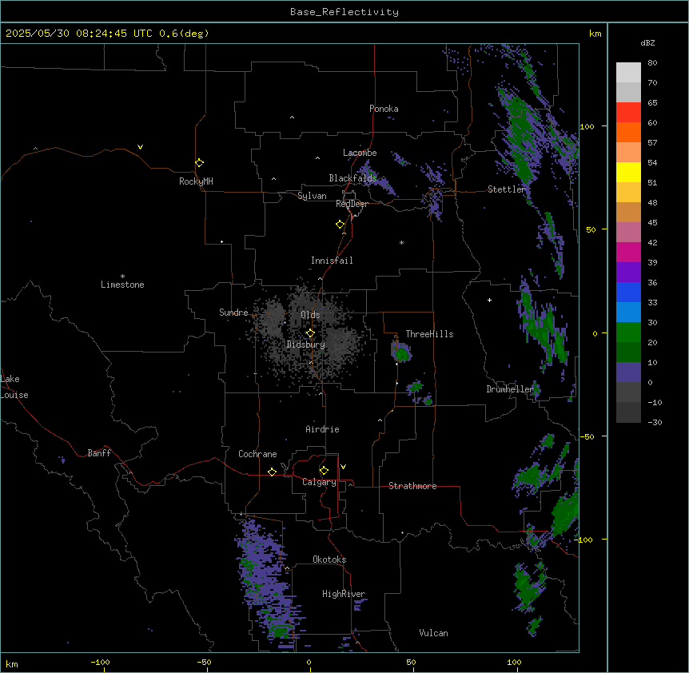
Task: Select the Didsbury label
Action: 306,344
